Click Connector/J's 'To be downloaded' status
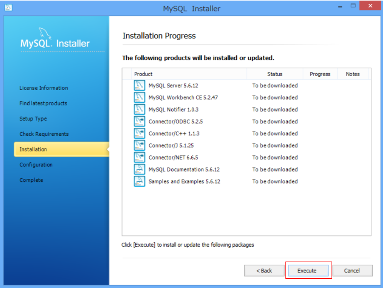Viewport: 383px width, 288px height. point(275,145)
